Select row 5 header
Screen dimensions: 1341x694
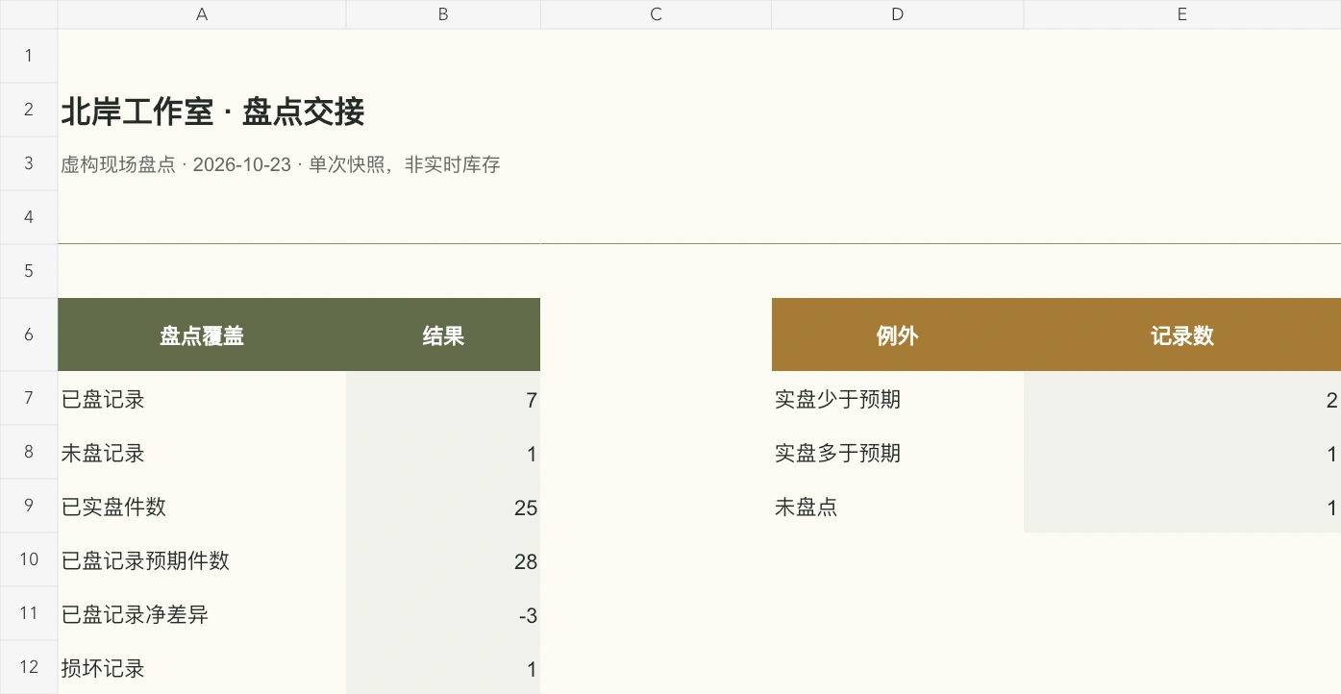click(29, 271)
